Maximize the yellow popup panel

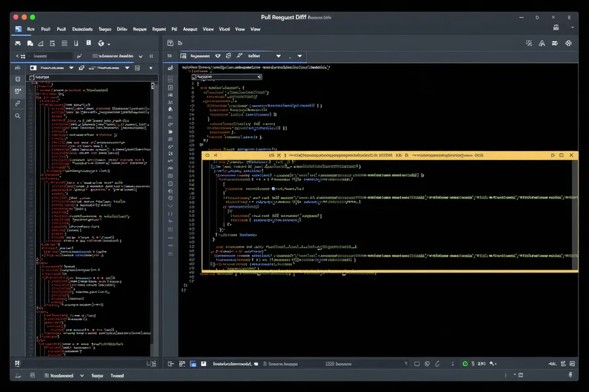point(562,155)
